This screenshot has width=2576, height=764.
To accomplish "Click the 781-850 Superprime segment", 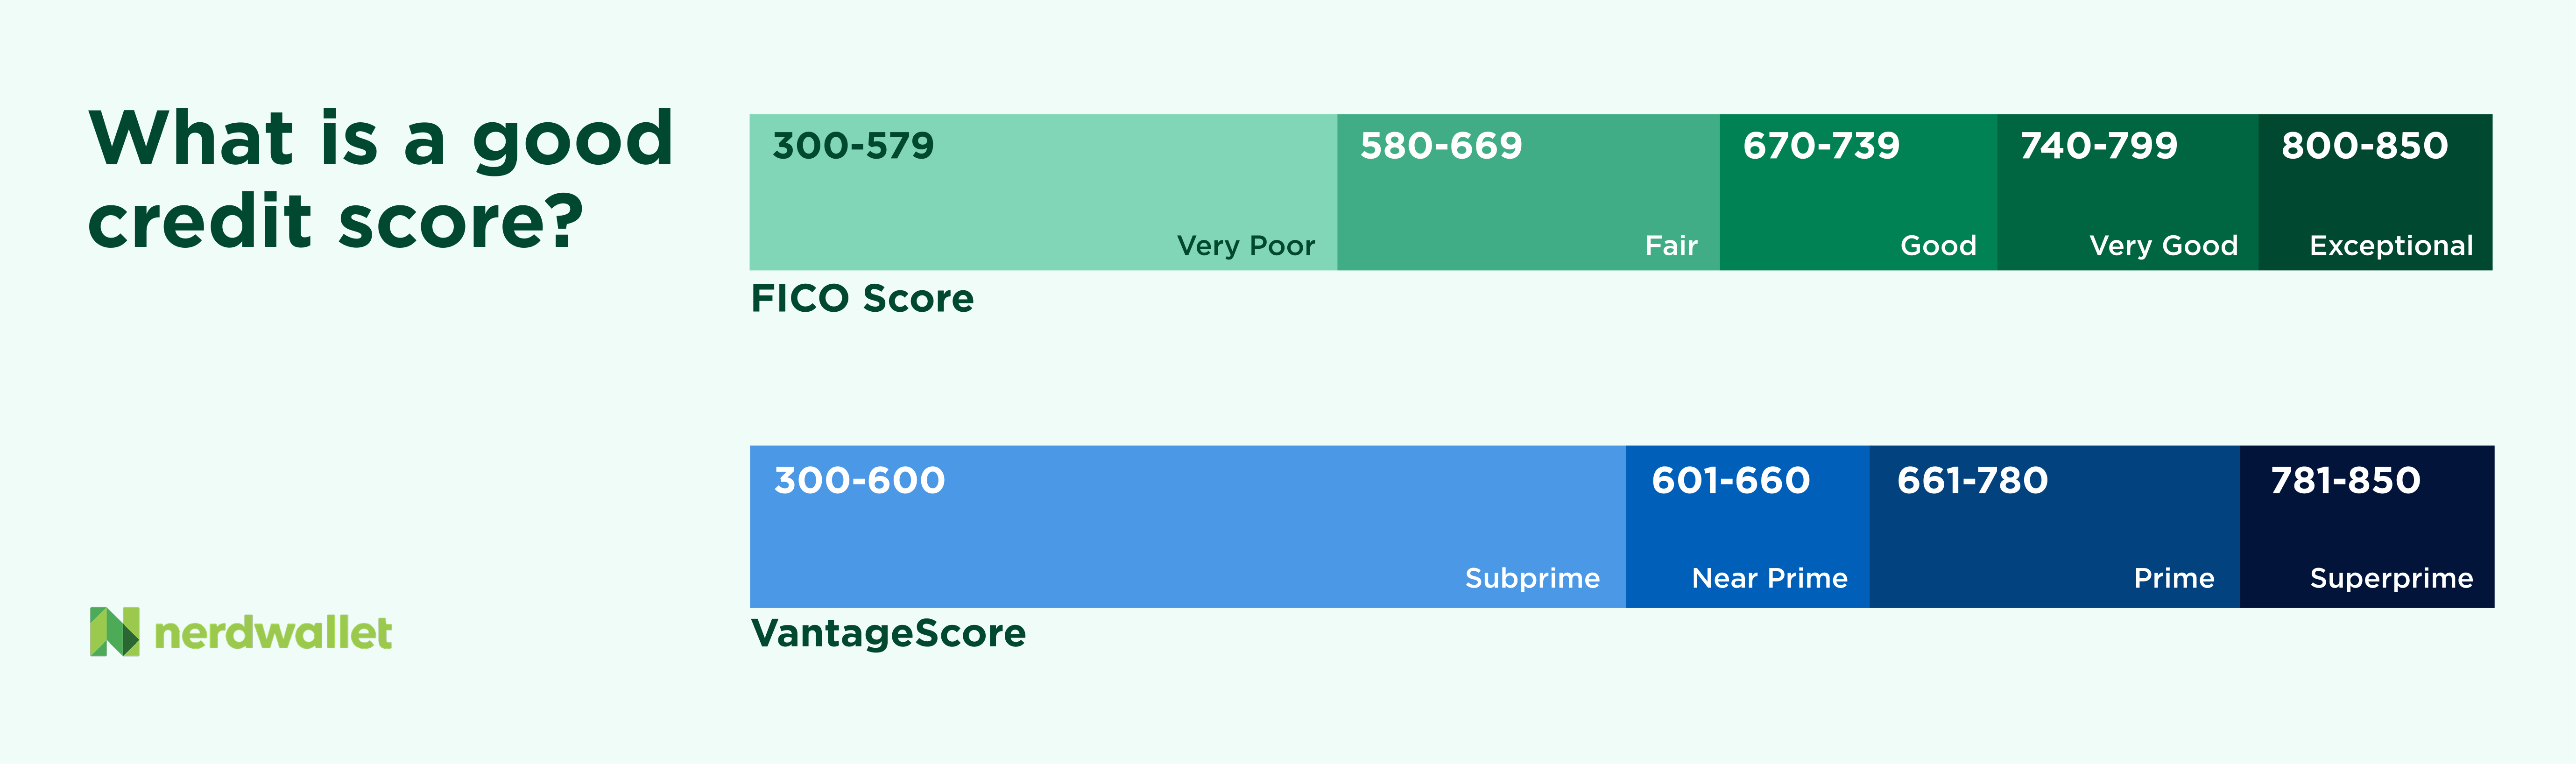I will pyautogui.click(x=2366, y=527).
